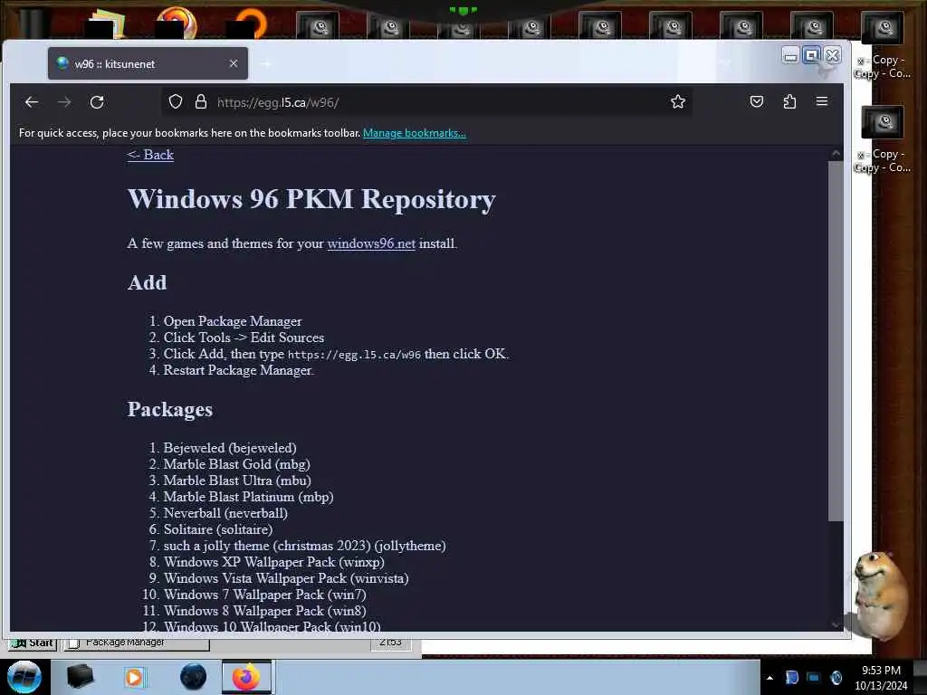The width and height of the screenshot is (927, 695).
Task: Click the 'Add' section heading
Action: click(148, 282)
